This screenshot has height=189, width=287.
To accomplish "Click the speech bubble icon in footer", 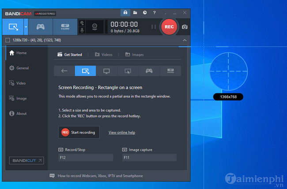I will (x=52, y=176).
